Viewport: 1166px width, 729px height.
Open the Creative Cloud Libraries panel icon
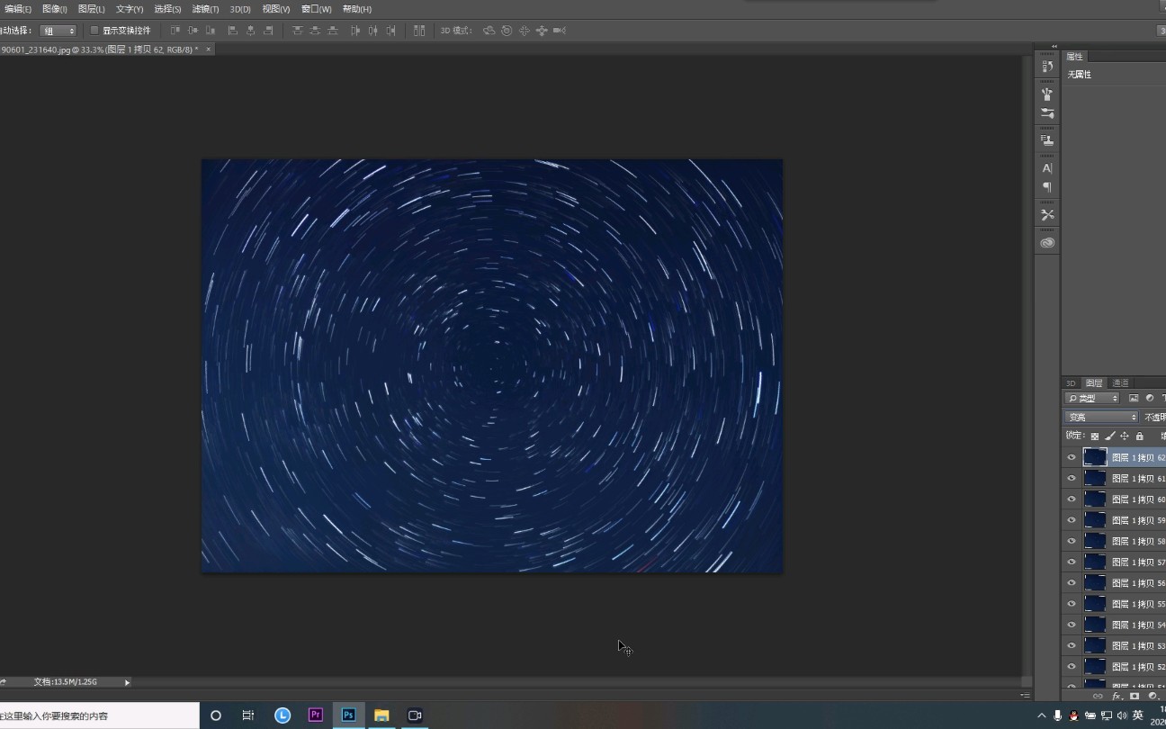(x=1046, y=242)
